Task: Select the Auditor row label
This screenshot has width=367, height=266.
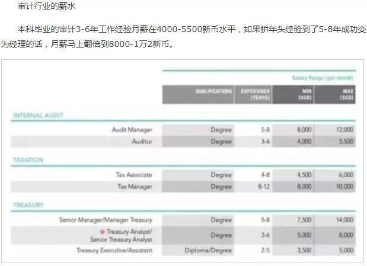Action: [x=142, y=141]
